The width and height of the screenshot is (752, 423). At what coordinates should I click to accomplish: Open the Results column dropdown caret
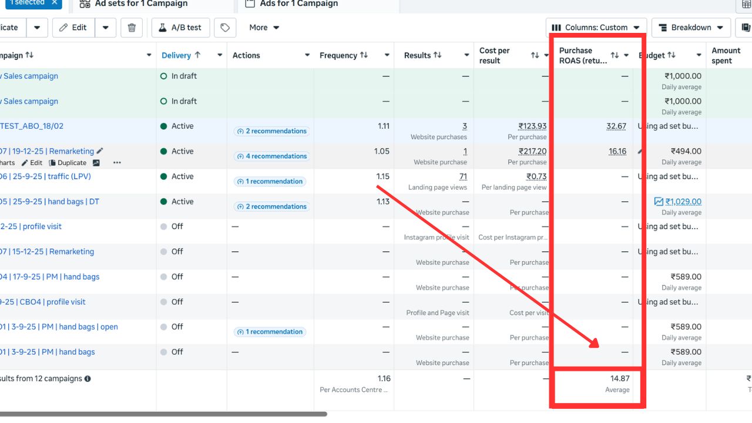(x=466, y=55)
